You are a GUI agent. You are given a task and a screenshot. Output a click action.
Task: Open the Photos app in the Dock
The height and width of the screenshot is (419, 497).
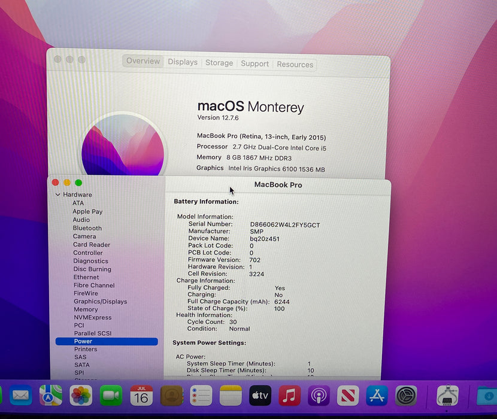81,395
